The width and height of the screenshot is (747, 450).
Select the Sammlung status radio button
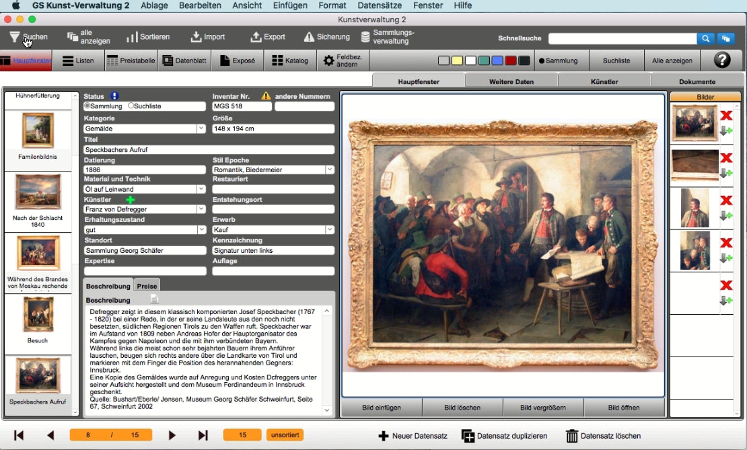click(x=87, y=106)
